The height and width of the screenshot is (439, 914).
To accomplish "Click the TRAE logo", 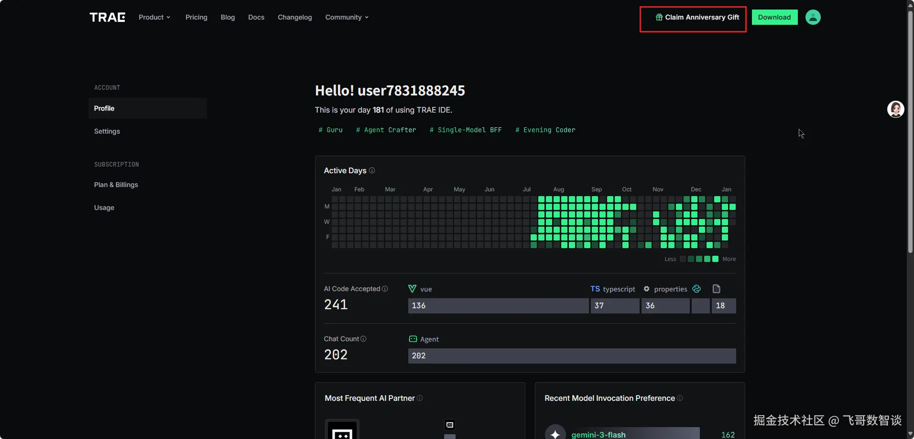I will [x=108, y=17].
